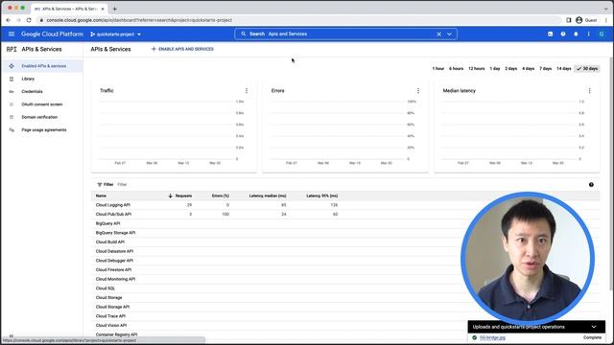Collapse the Uploads and operations panel chevron
Image resolution: width=614 pixels, height=345 pixels.
[594, 327]
